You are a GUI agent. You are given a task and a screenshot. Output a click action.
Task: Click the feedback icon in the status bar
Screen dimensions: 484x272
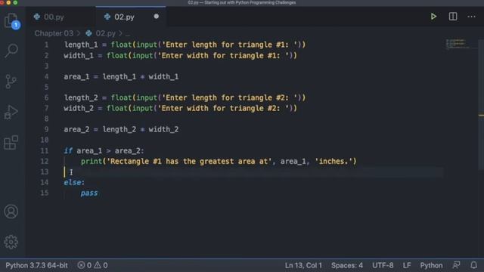(x=456, y=265)
